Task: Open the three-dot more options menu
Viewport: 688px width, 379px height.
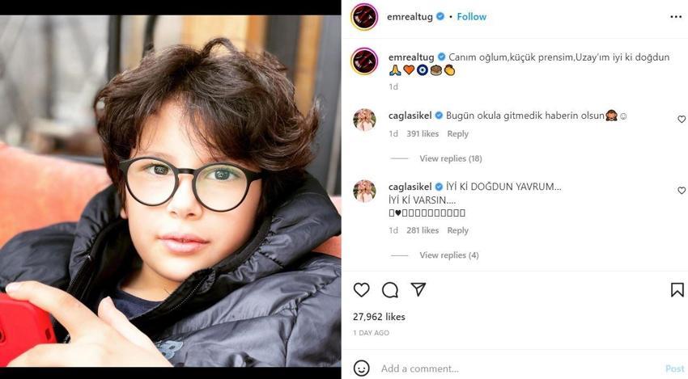Action: point(676,17)
